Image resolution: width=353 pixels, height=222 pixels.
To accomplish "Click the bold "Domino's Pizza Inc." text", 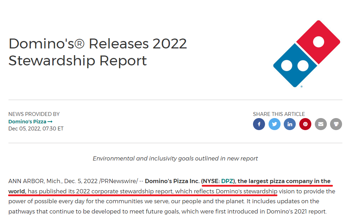I will coord(172,181).
